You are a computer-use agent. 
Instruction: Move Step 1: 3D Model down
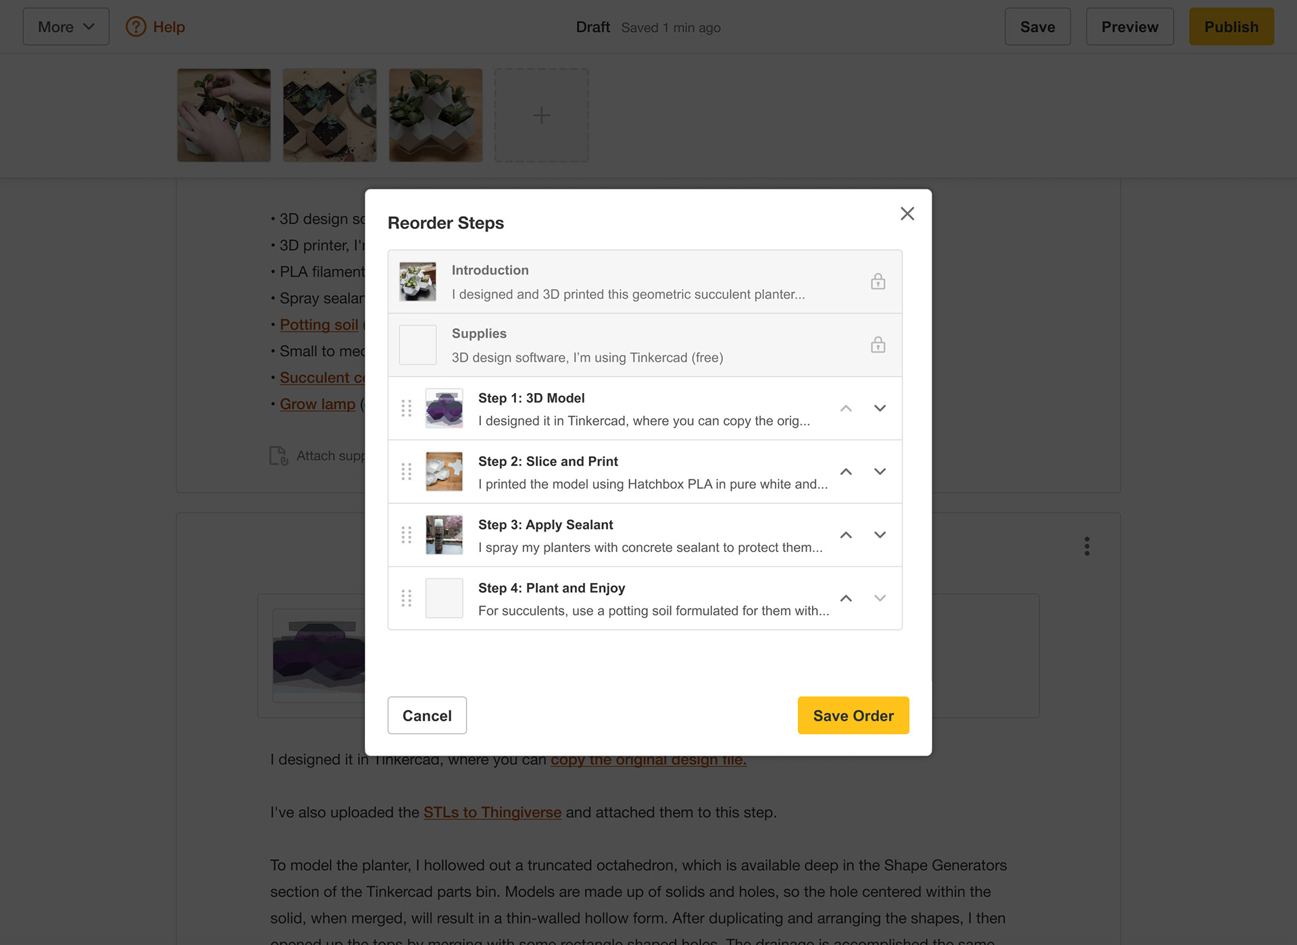(x=880, y=408)
